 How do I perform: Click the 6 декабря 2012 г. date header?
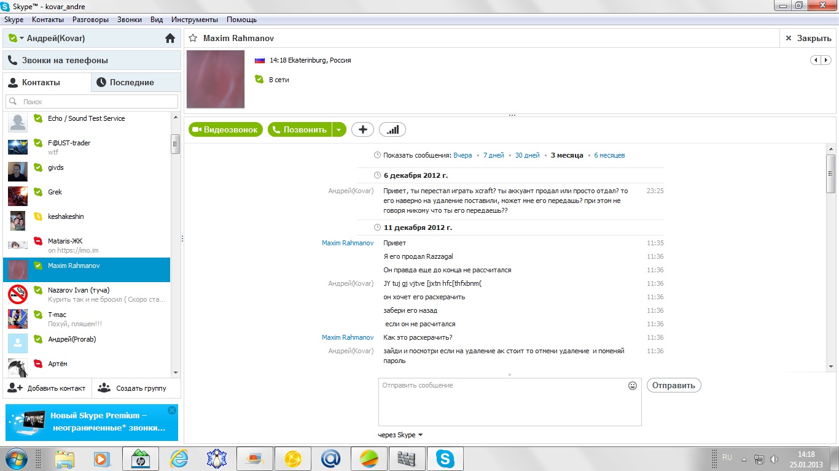tap(416, 175)
